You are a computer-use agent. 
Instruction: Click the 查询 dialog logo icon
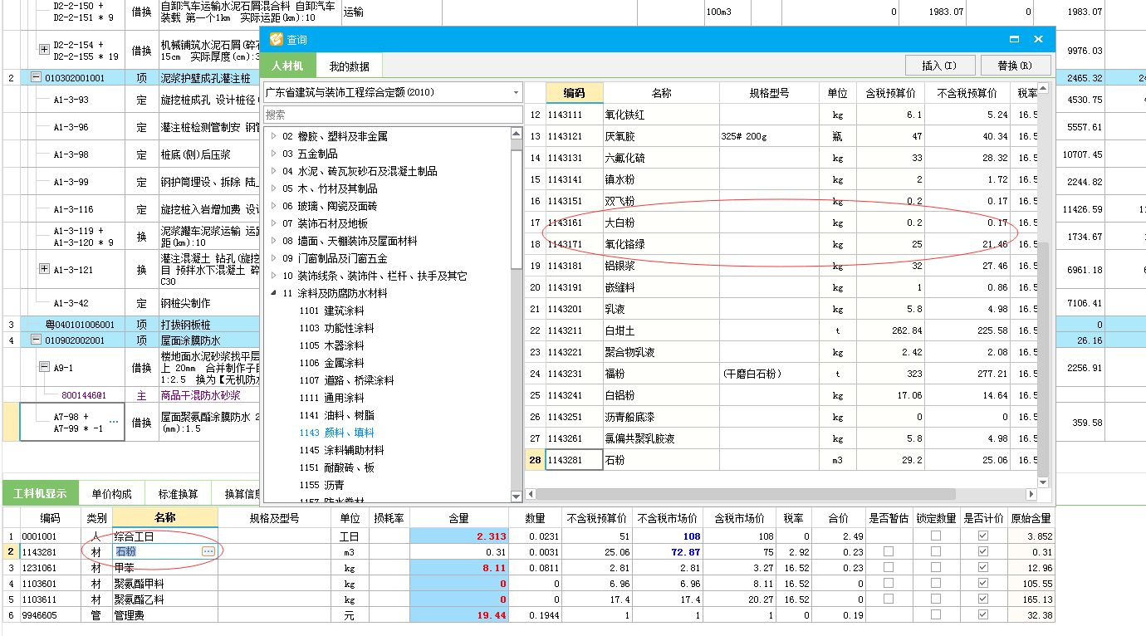click(276, 39)
